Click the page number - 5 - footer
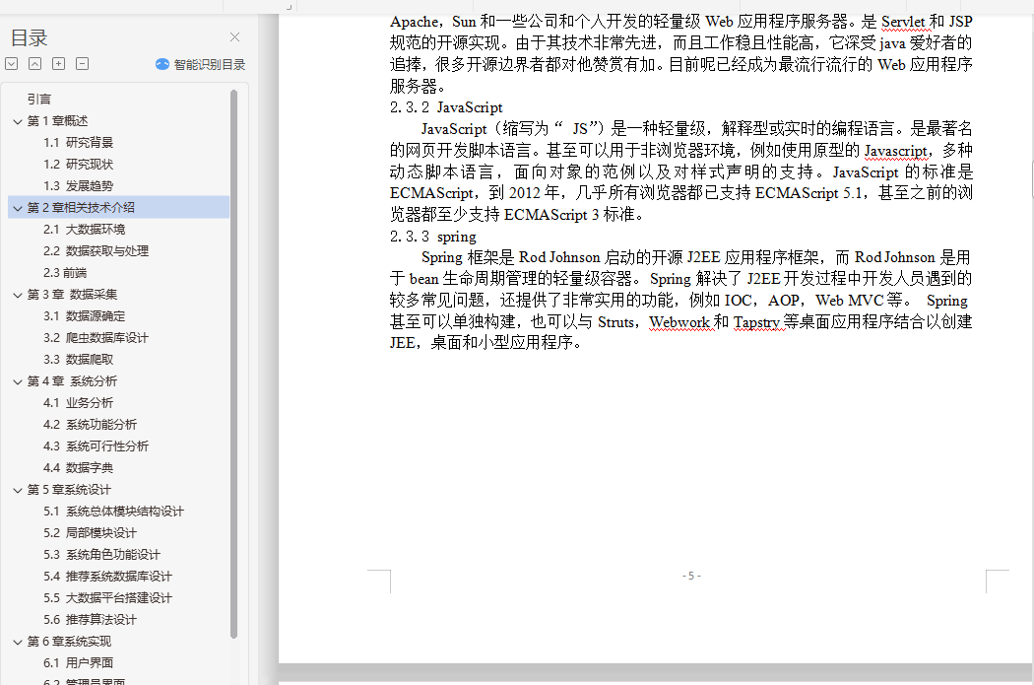The image size is (1034, 685). tap(691, 577)
